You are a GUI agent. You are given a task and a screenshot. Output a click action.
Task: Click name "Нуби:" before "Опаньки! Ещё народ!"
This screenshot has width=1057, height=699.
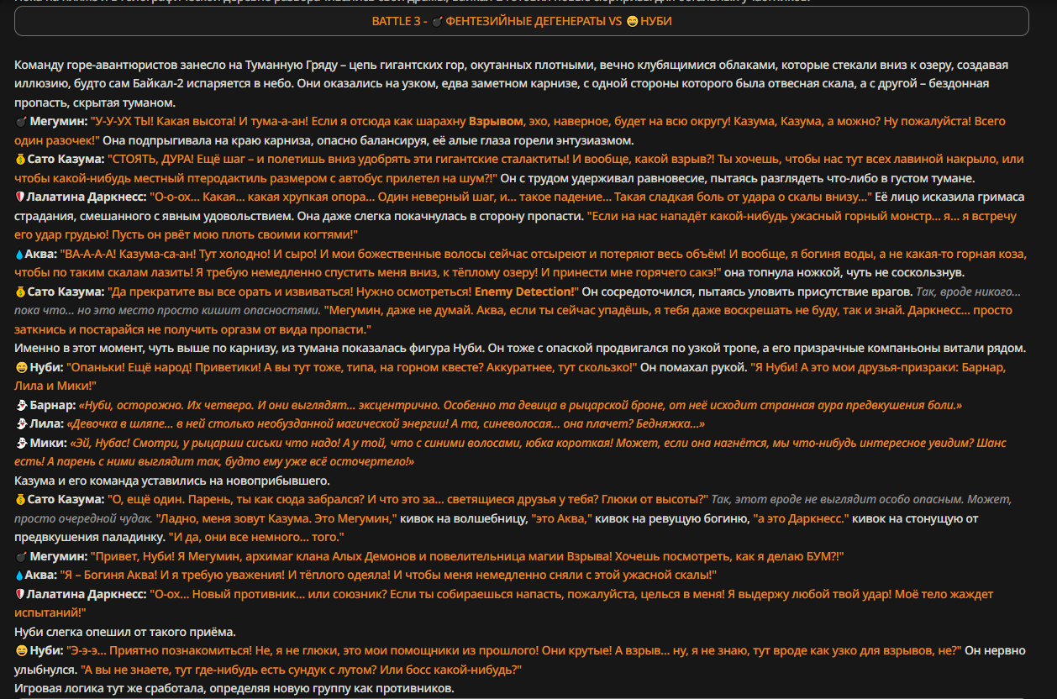pyautogui.click(x=47, y=367)
